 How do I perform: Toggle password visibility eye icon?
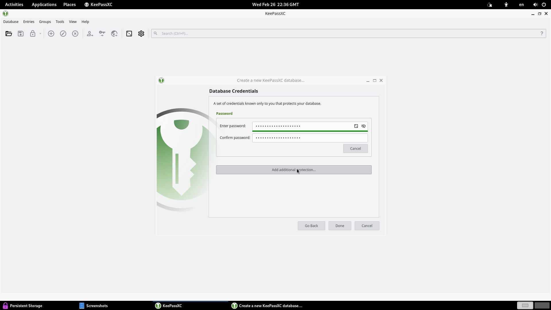[364, 126]
